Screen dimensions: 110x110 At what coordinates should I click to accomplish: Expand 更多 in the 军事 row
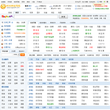coord(106,90)
